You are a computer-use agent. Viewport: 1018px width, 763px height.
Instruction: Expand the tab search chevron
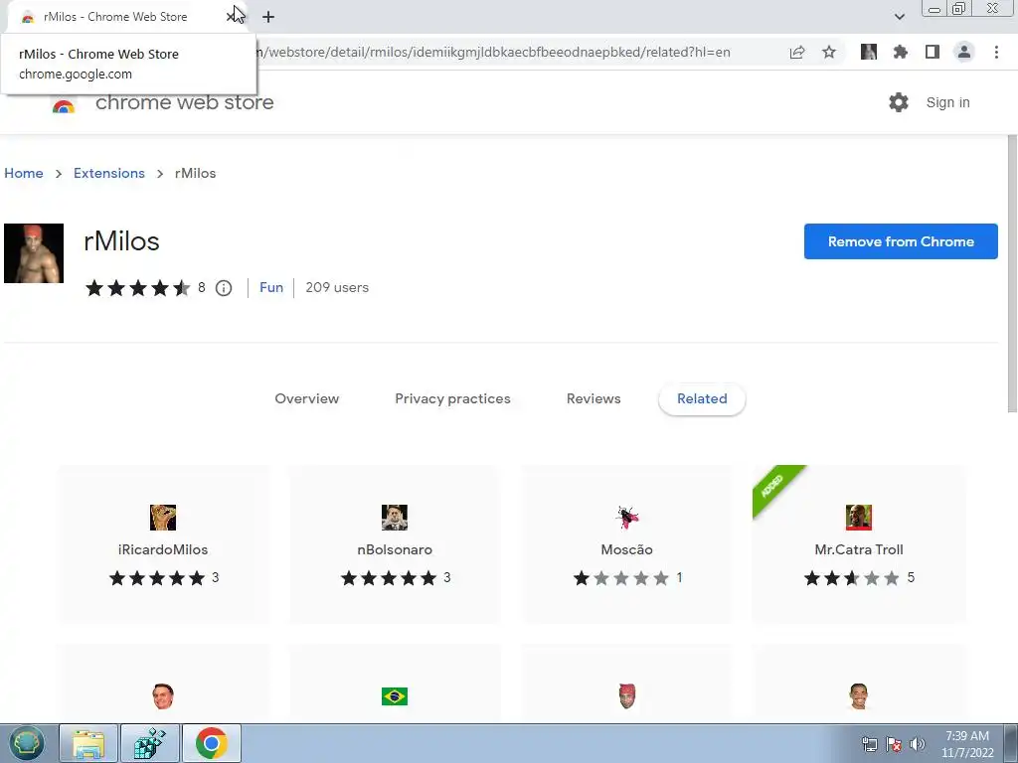899,17
